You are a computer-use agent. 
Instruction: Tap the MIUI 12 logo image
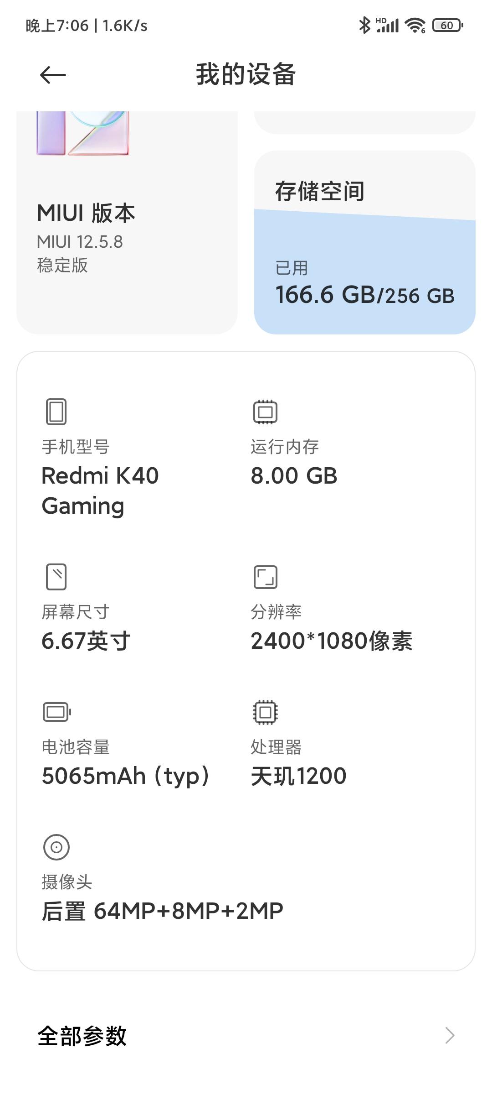83,133
